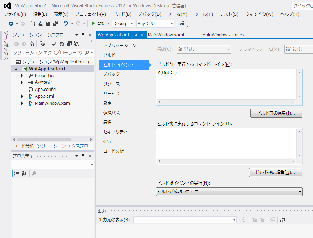Expand the Properties node in solution tree
Screen dimensions: 313x238
click(22, 75)
